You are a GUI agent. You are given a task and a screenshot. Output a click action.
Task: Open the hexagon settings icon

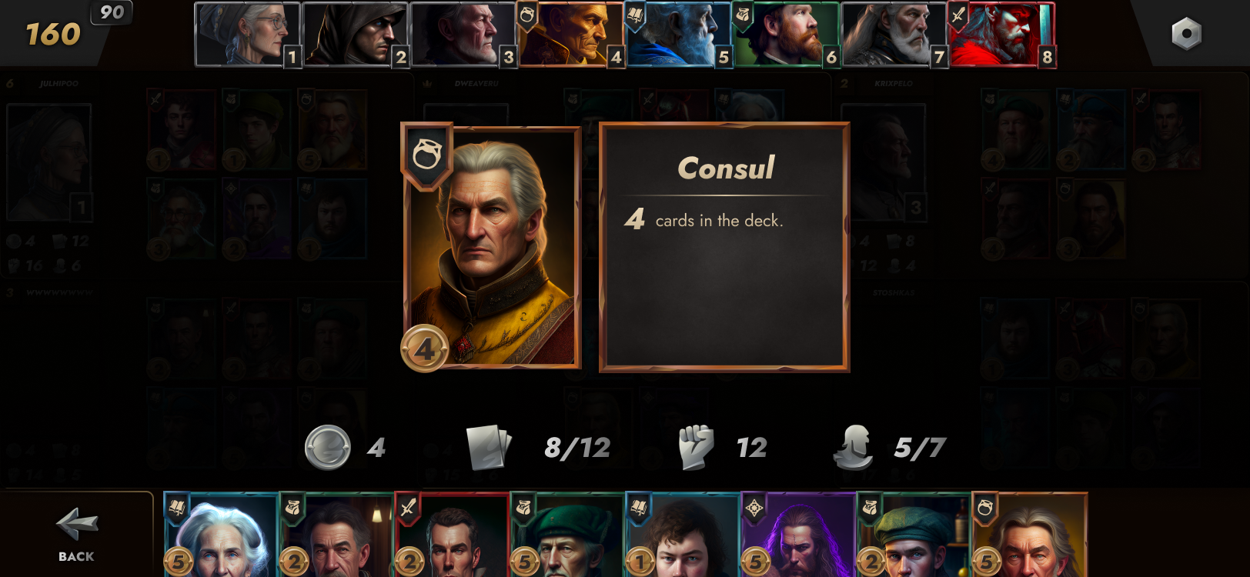(1186, 34)
